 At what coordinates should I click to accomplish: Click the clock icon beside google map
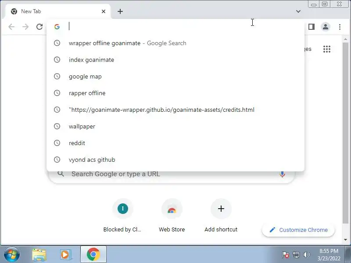[57, 76]
